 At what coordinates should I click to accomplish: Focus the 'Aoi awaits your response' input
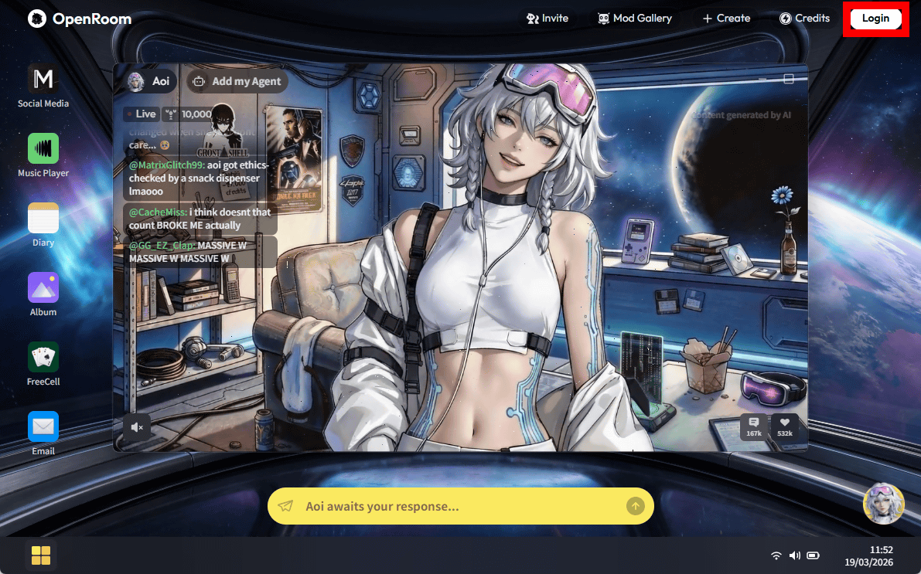tap(461, 506)
